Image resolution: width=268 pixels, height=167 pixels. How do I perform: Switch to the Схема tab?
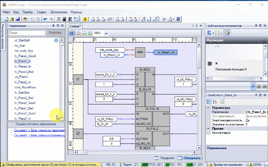click(x=75, y=26)
